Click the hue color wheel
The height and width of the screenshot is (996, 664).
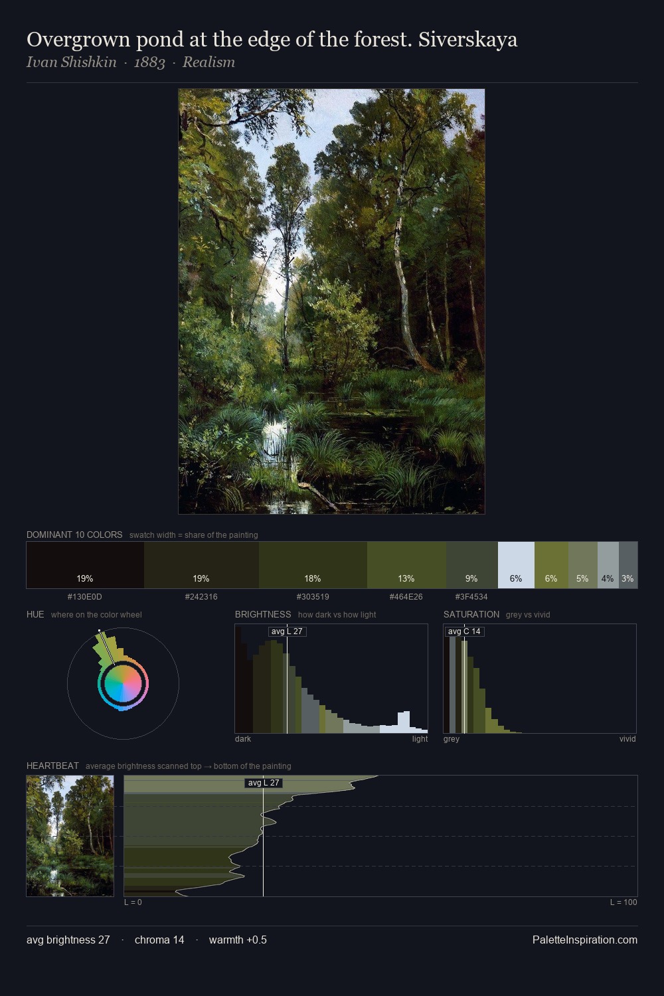[123, 683]
